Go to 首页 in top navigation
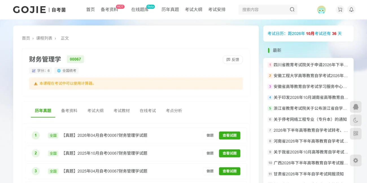The image size is (367, 183). click(x=91, y=10)
